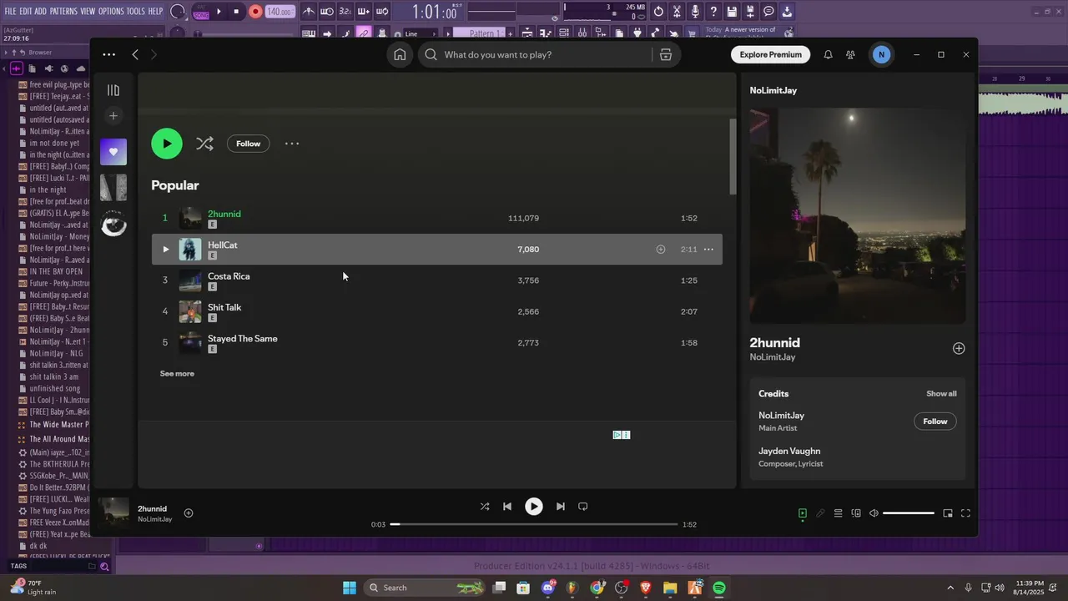Open Spotify notifications bell
Image resolution: width=1068 pixels, height=601 pixels.
pyautogui.click(x=828, y=54)
